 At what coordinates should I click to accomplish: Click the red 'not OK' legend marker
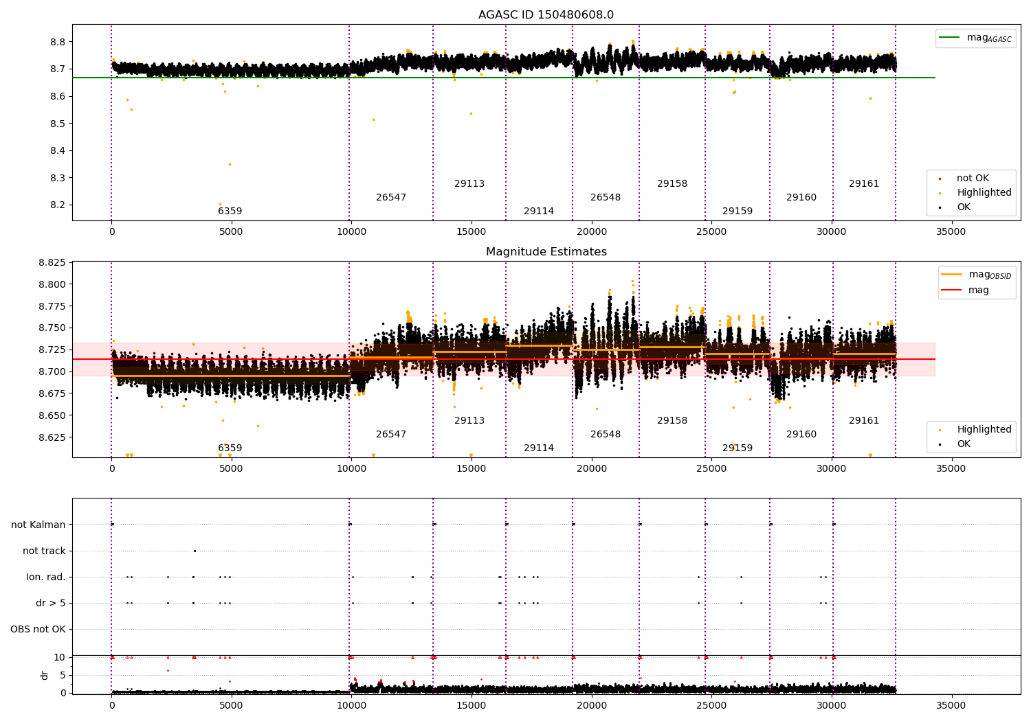point(940,179)
